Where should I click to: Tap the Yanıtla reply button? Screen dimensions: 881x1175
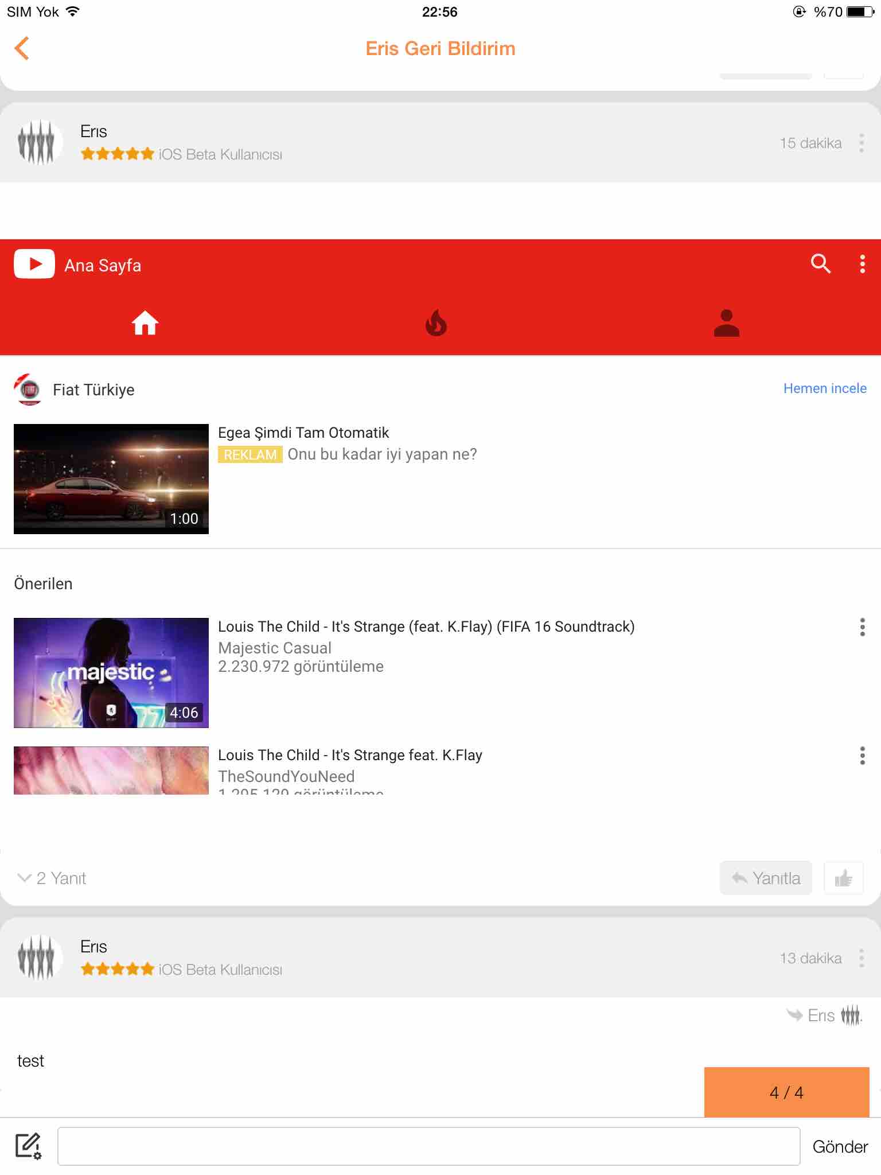766,878
